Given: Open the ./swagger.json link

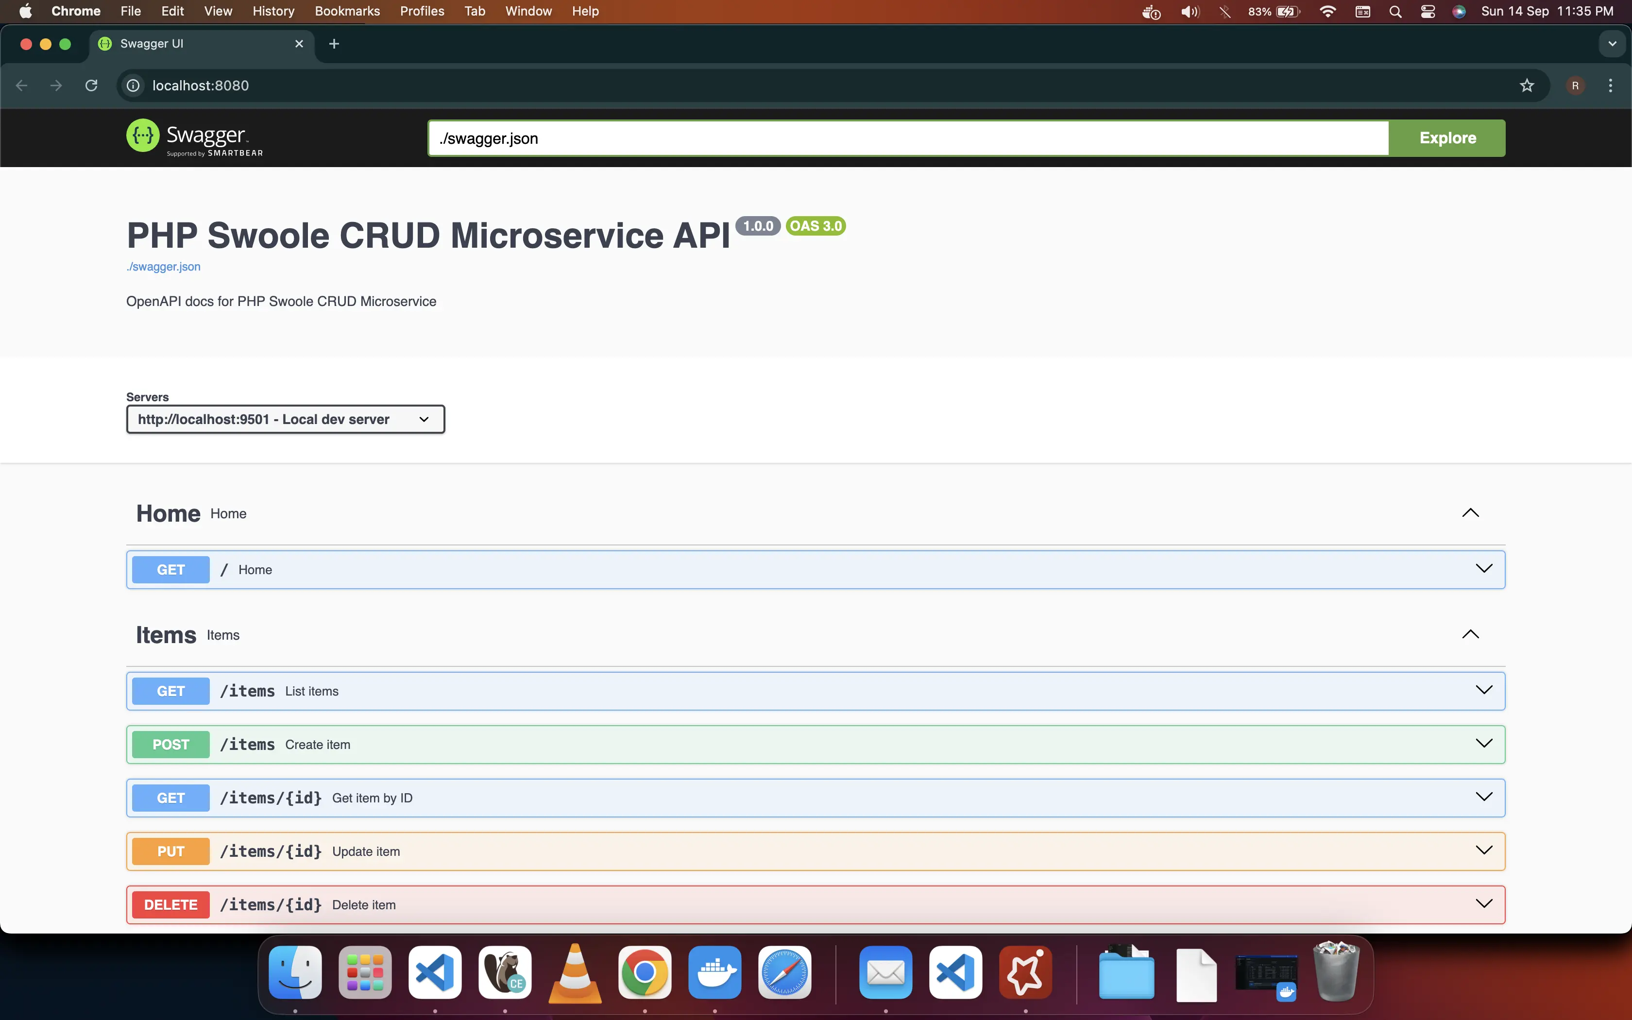Looking at the screenshot, I should (163, 267).
